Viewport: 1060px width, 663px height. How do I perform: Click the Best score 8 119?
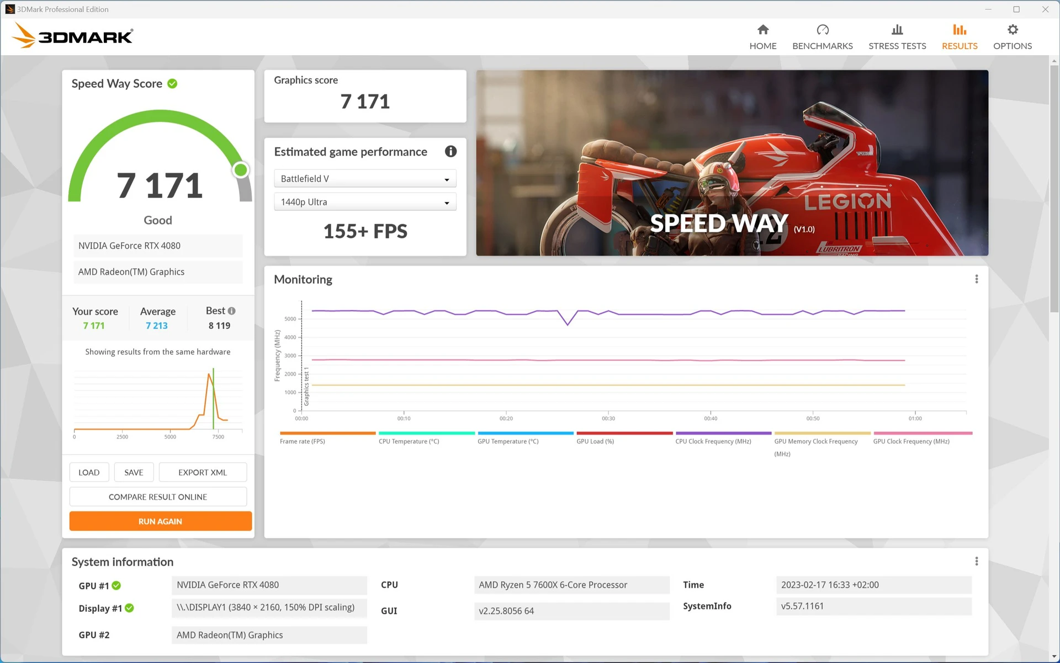219,325
